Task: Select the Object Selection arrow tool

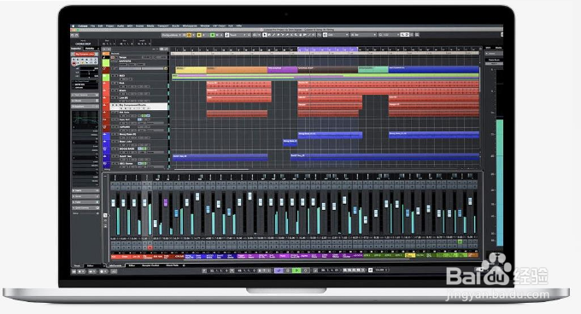Action: tap(264, 35)
